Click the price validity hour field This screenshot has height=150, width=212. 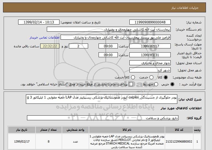pyautogui.click(x=108, y=55)
